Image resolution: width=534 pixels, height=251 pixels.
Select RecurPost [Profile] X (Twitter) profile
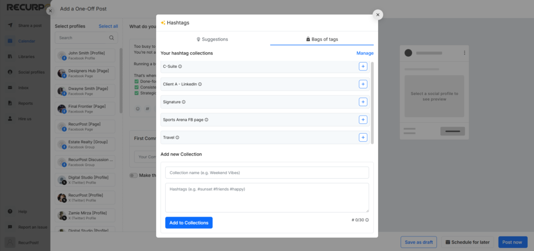85,197
